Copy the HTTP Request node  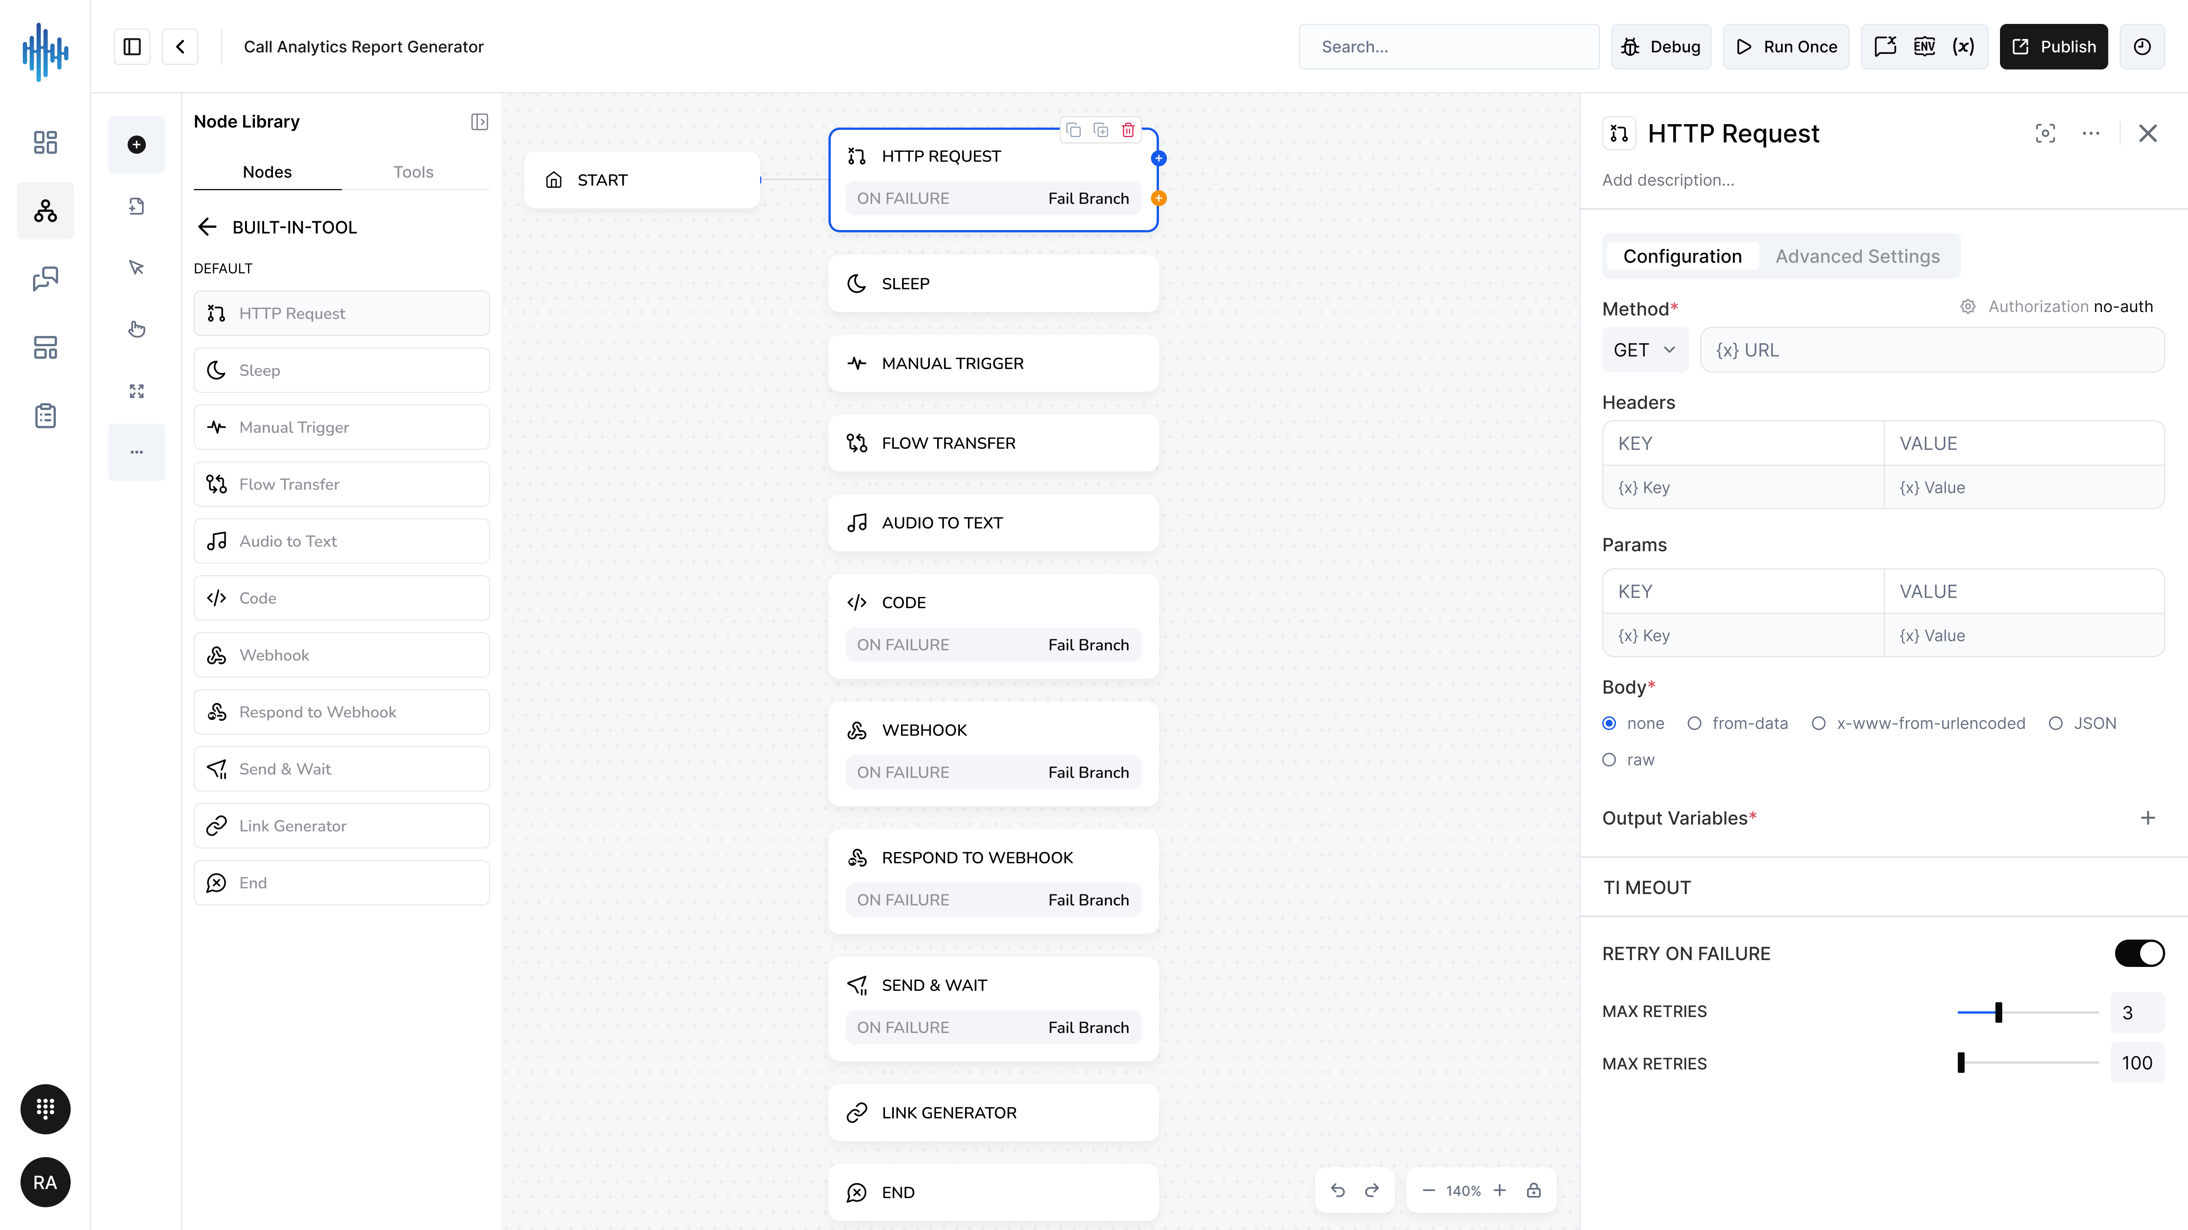[x=1073, y=130]
